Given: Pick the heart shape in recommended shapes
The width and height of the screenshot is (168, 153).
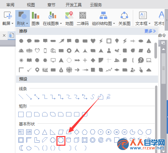Looking at the screenshot, I should click(x=93, y=41).
